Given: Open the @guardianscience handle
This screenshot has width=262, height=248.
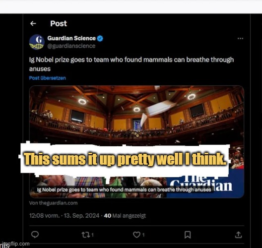Looking at the screenshot, I should [x=71, y=46].
